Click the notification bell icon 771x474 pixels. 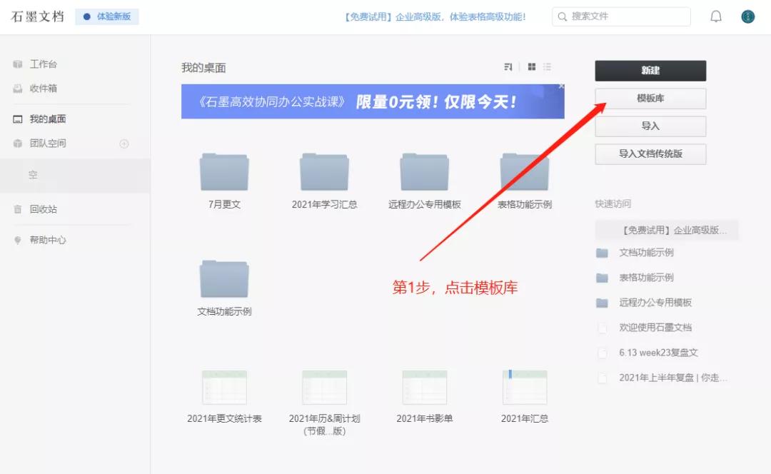715,16
